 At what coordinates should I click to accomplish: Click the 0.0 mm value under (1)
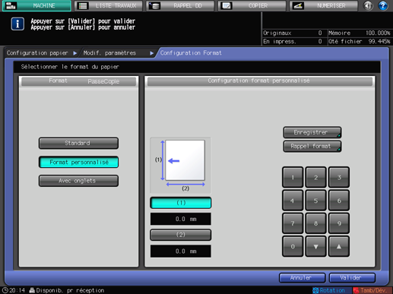pos(181,219)
